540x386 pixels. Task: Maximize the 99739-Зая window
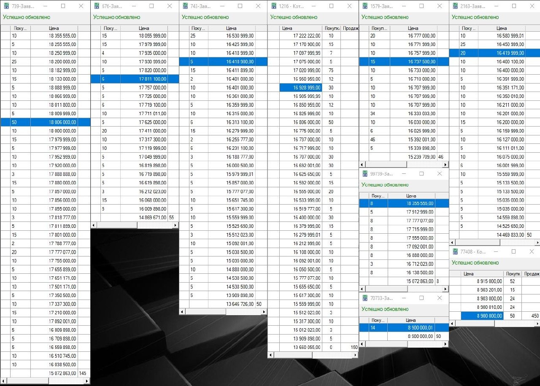[421, 174]
